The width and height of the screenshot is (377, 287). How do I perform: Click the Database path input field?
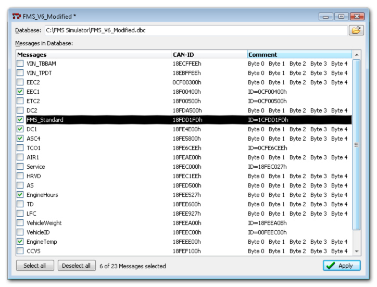click(196, 30)
